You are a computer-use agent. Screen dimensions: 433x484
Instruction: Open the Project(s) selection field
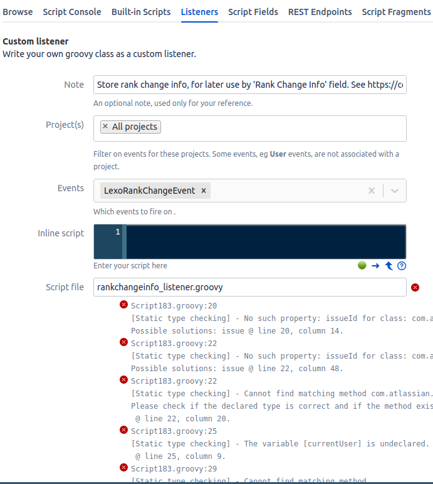click(x=282, y=128)
